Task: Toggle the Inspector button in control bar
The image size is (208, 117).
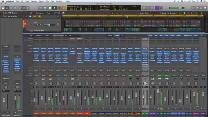Action: point(7,8)
